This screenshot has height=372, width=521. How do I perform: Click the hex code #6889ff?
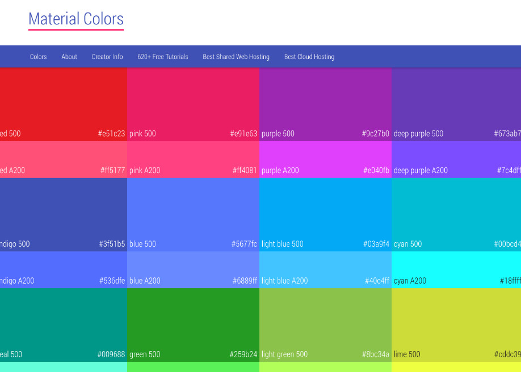[x=245, y=281]
